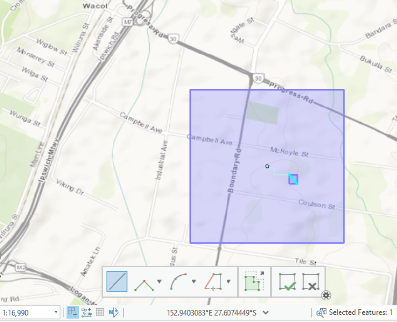Screen dimensions: 397x322
Task: Enable snapping from the status bar
Action: 72,312
